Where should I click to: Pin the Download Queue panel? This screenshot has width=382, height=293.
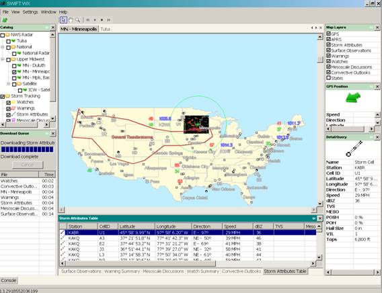tap(47, 133)
